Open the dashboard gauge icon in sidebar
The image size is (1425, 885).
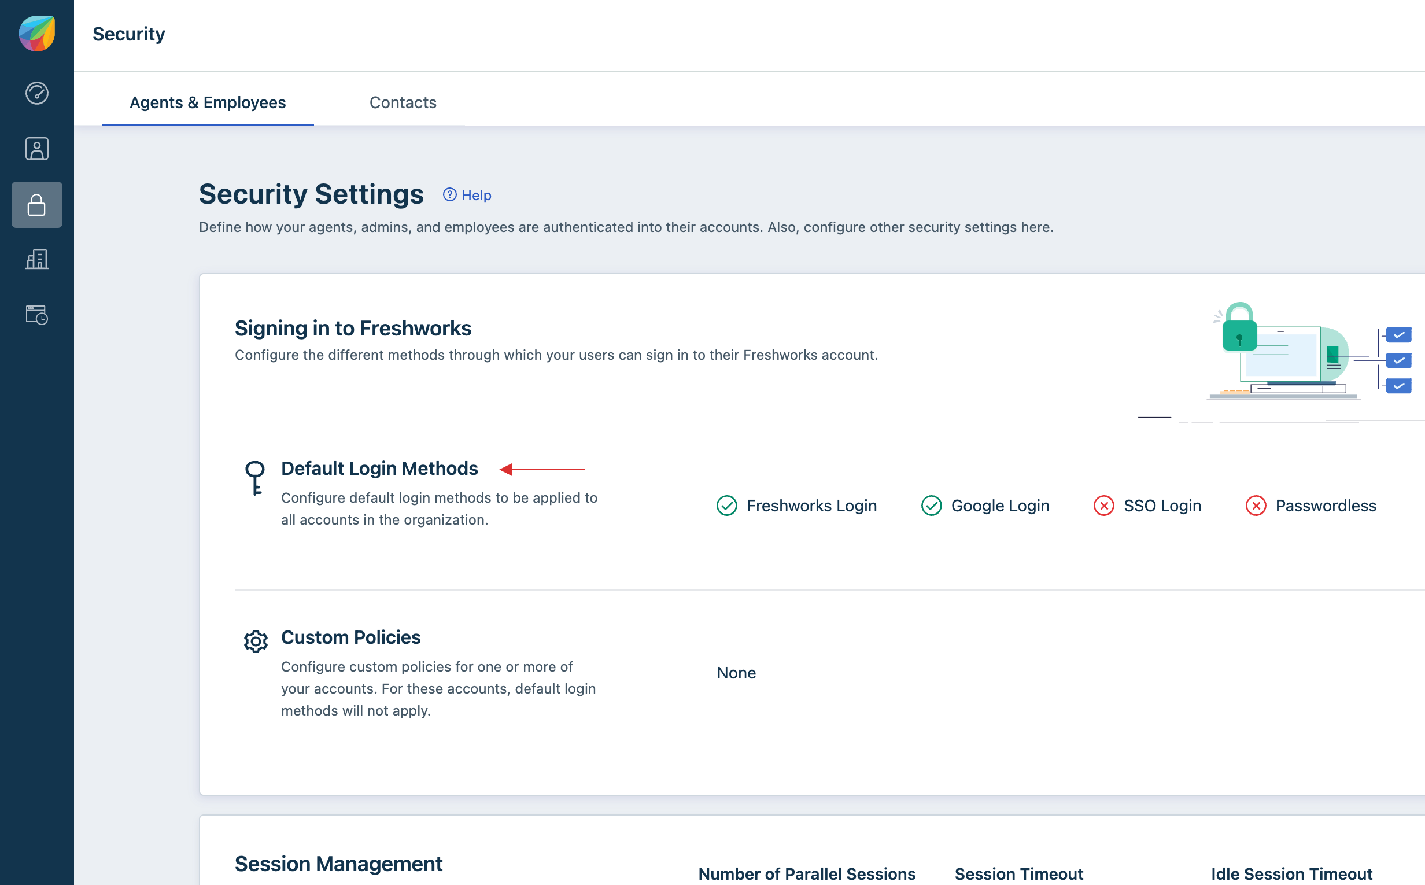pyautogui.click(x=37, y=93)
